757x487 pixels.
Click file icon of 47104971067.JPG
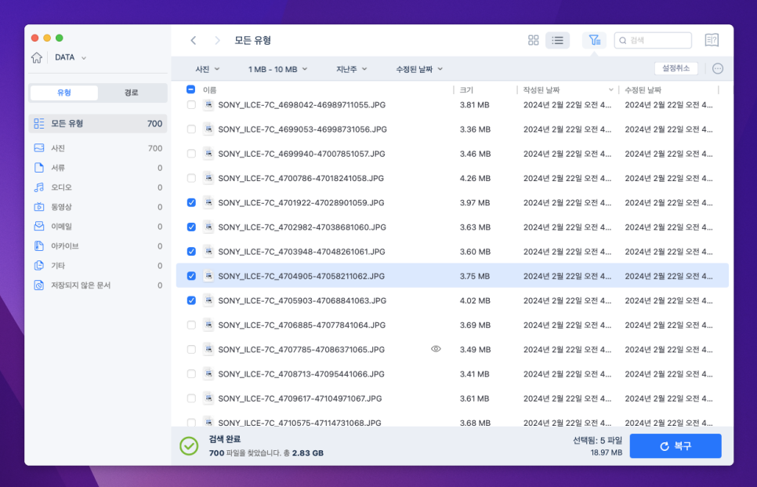[x=208, y=398]
